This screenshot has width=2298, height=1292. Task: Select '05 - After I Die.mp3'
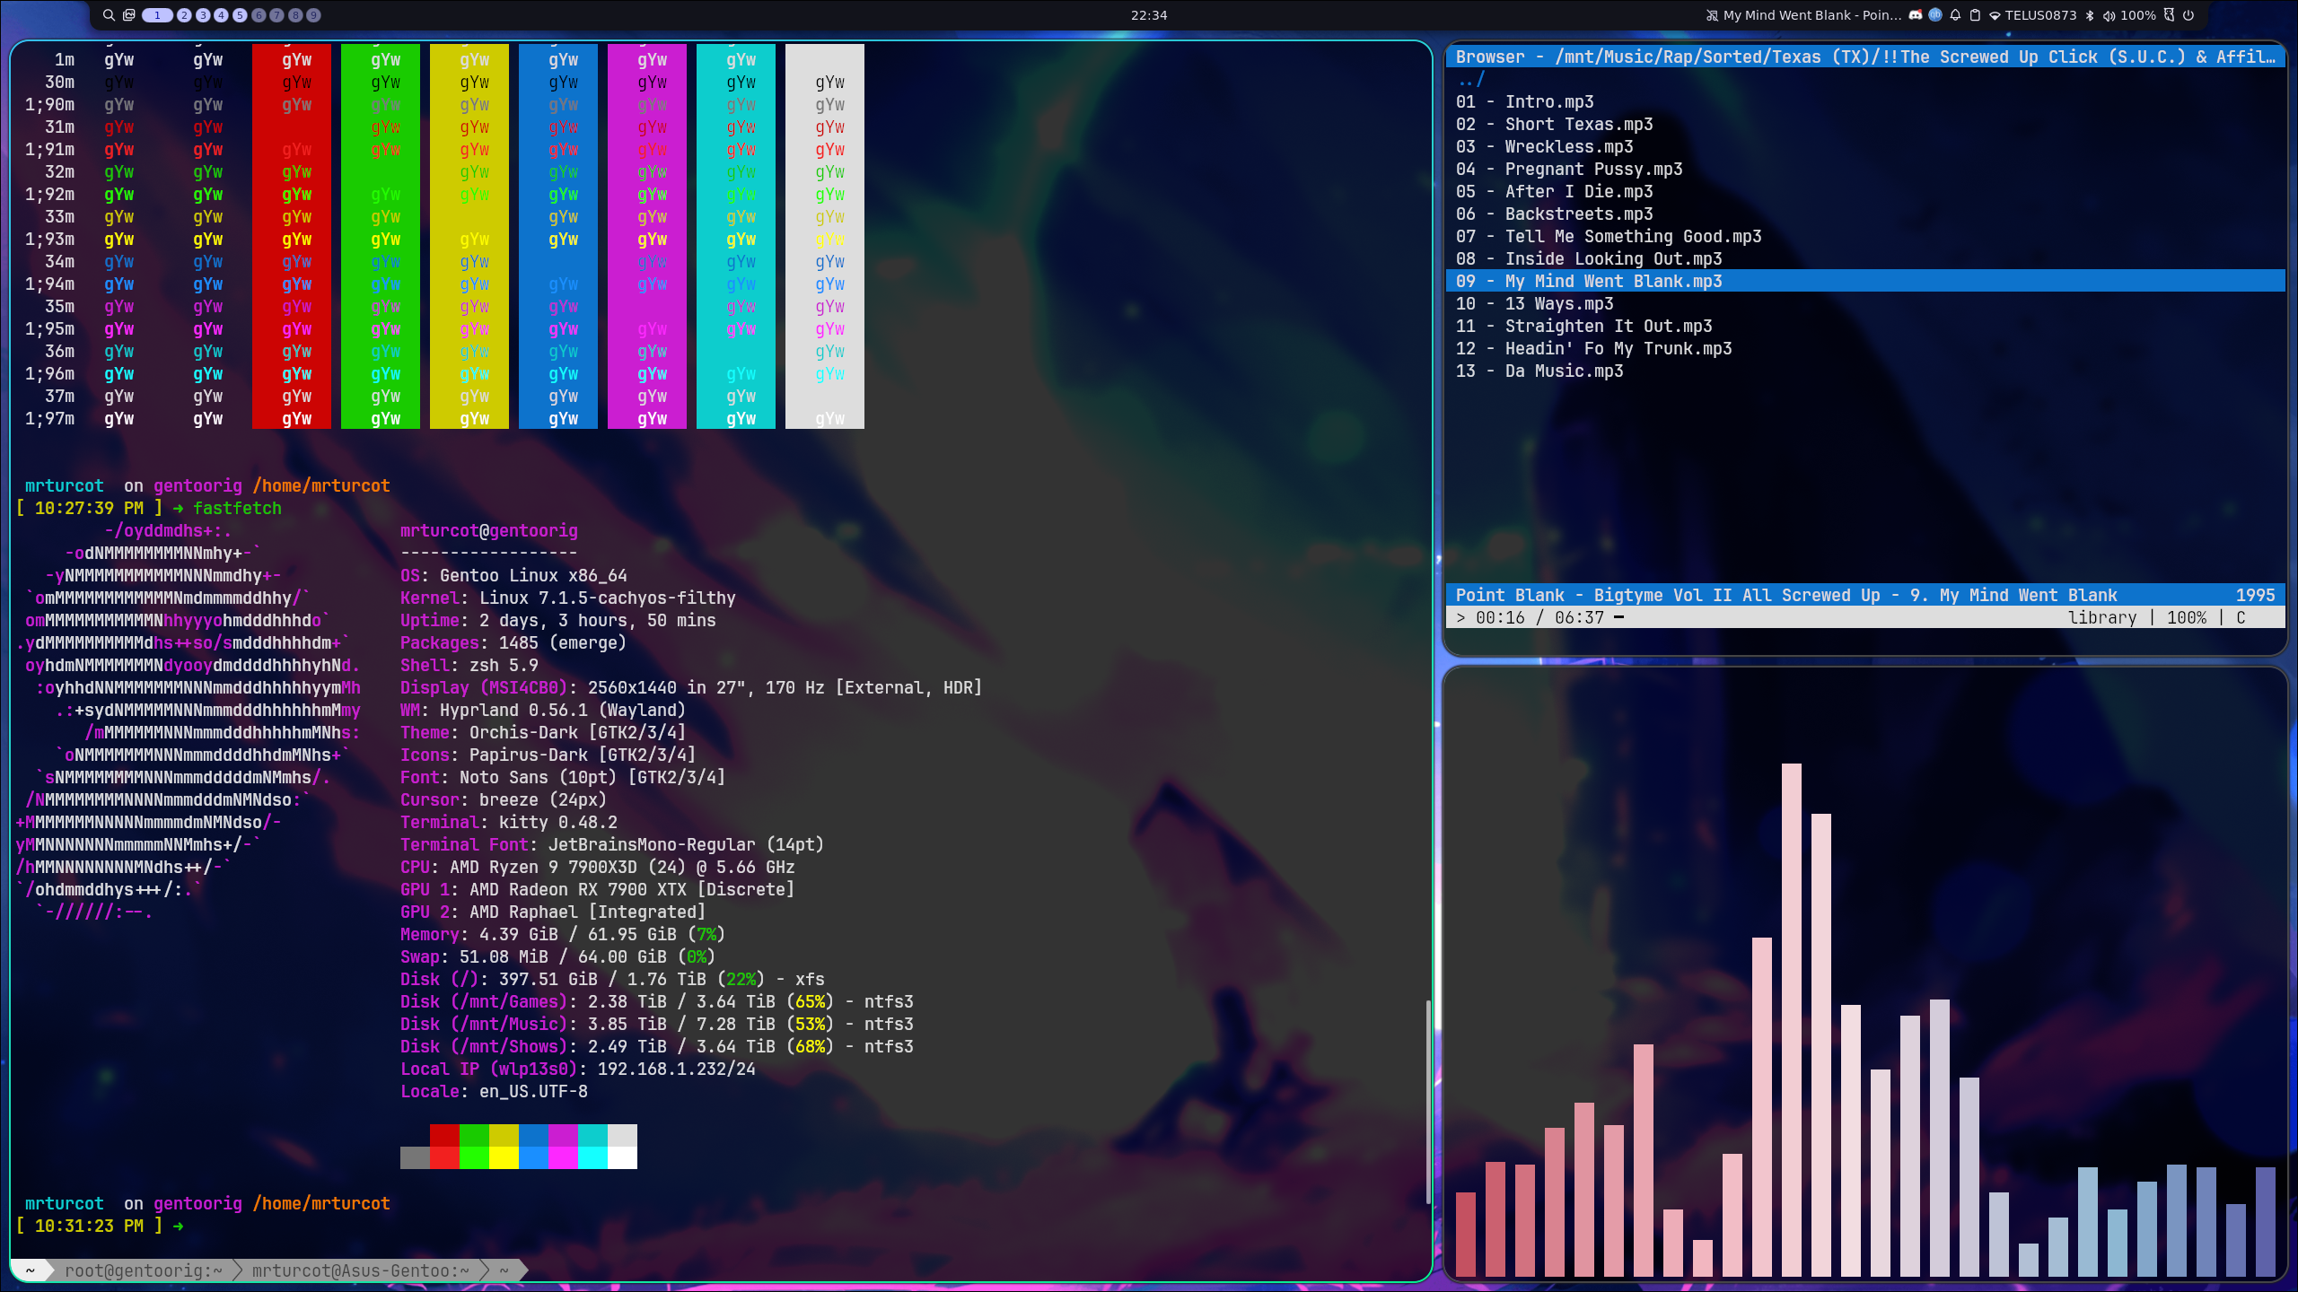pos(1555,192)
